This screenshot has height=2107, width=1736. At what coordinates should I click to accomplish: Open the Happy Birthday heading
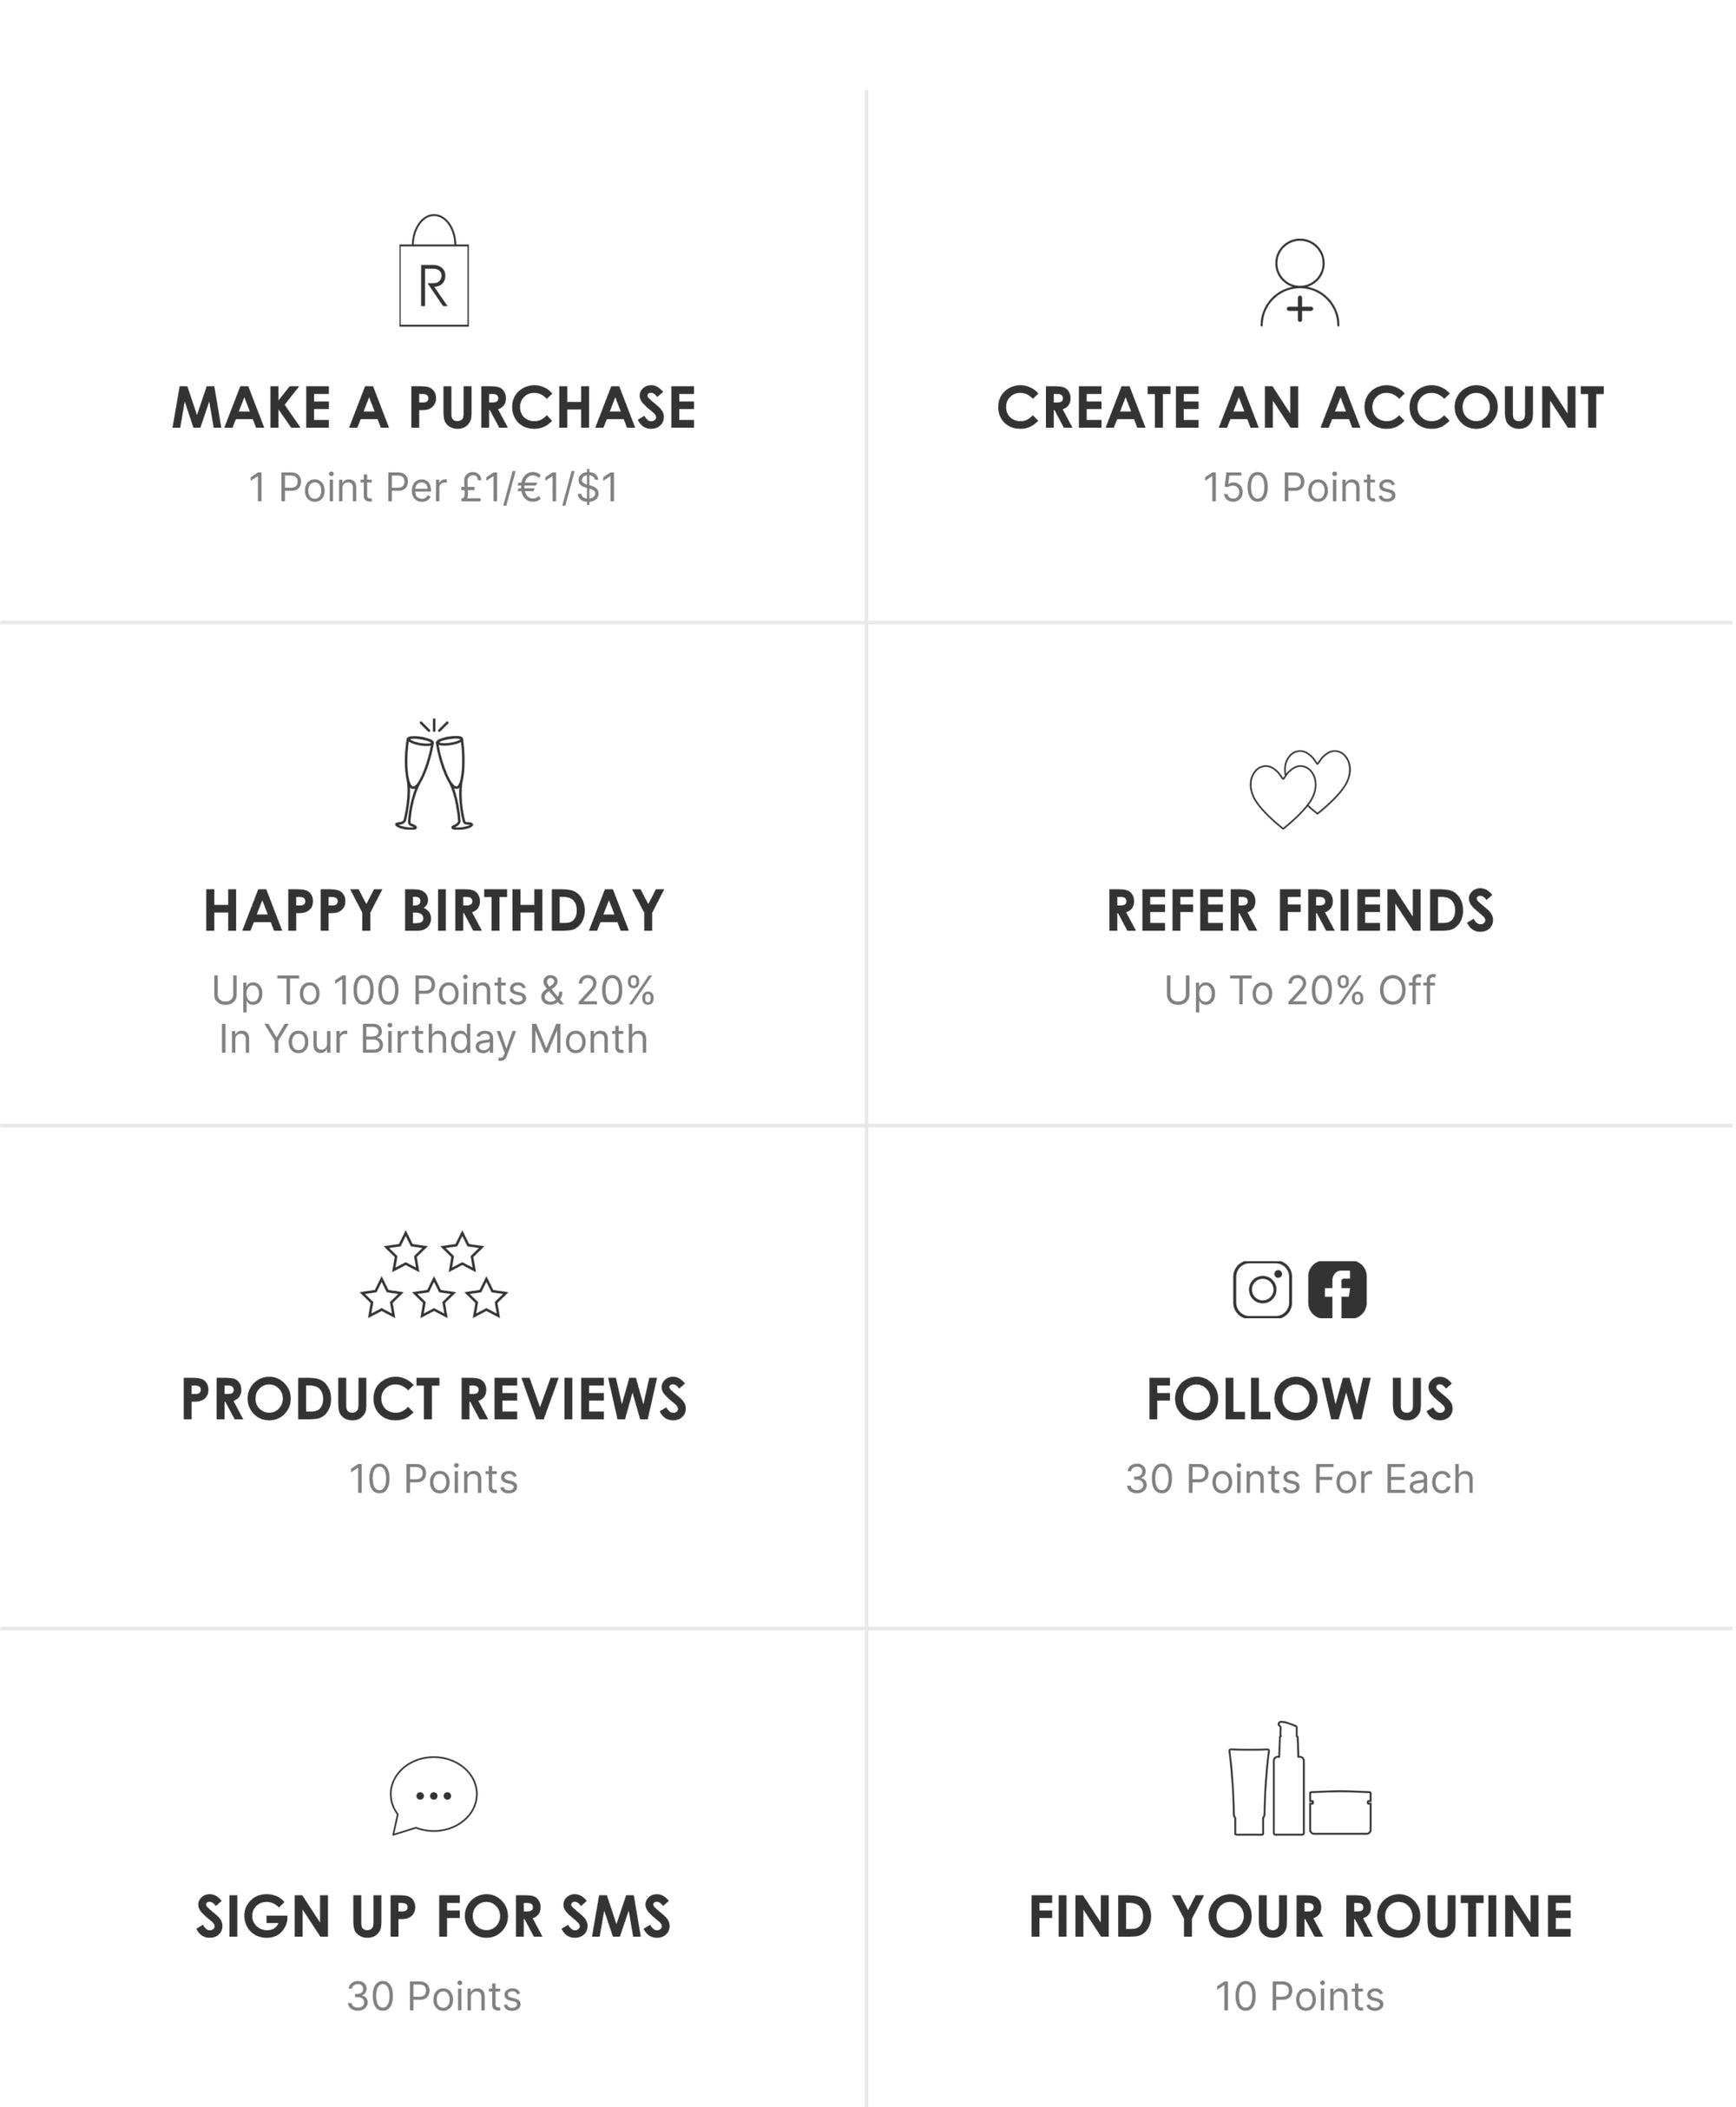[x=434, y=911]
